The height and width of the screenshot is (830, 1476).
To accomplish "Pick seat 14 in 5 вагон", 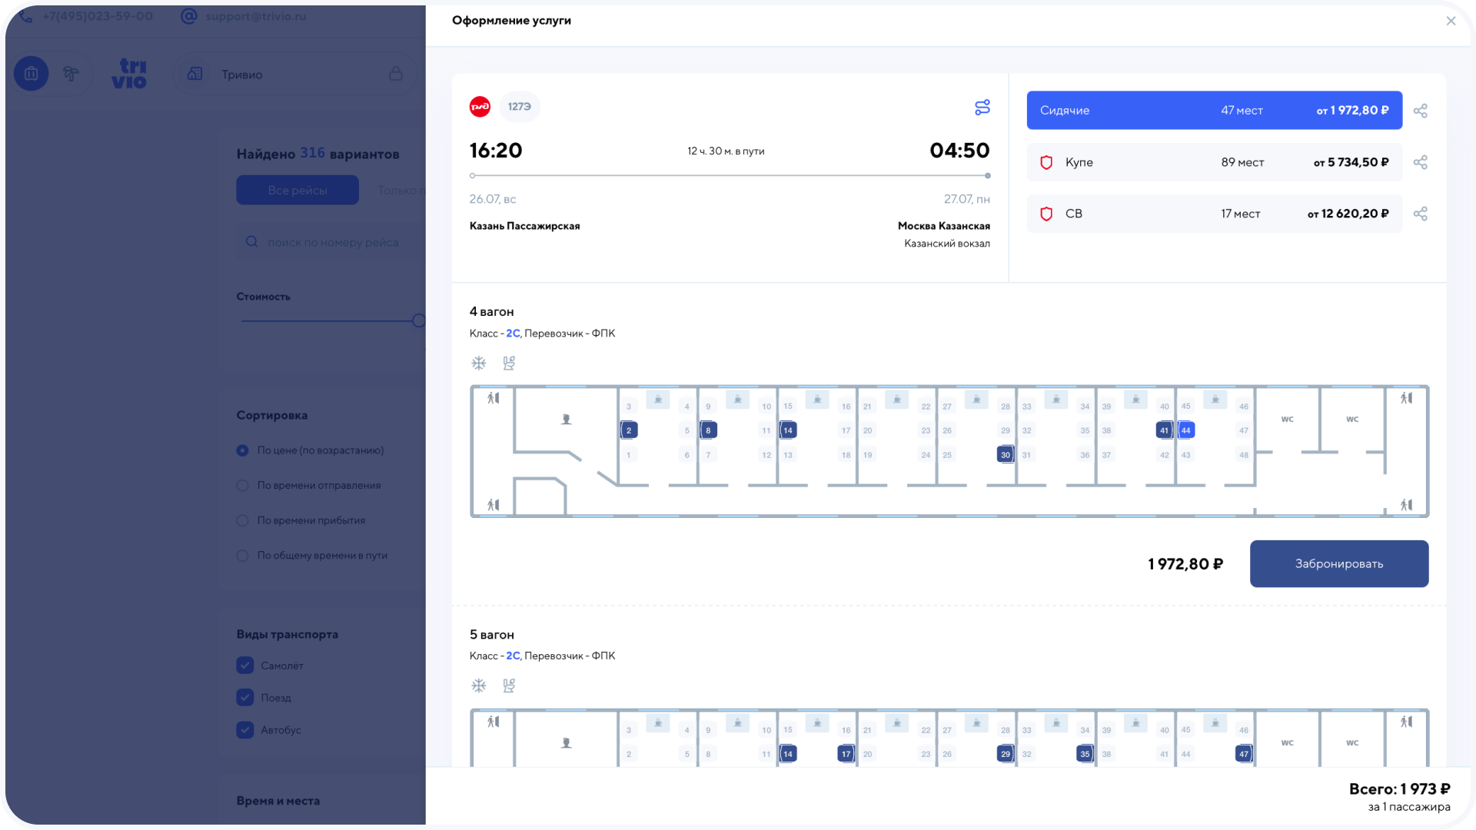I will [x=788, y=754].
